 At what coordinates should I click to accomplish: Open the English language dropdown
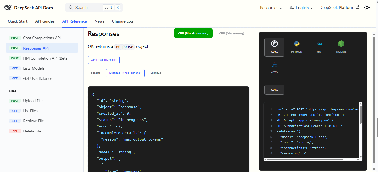point(301,8)
